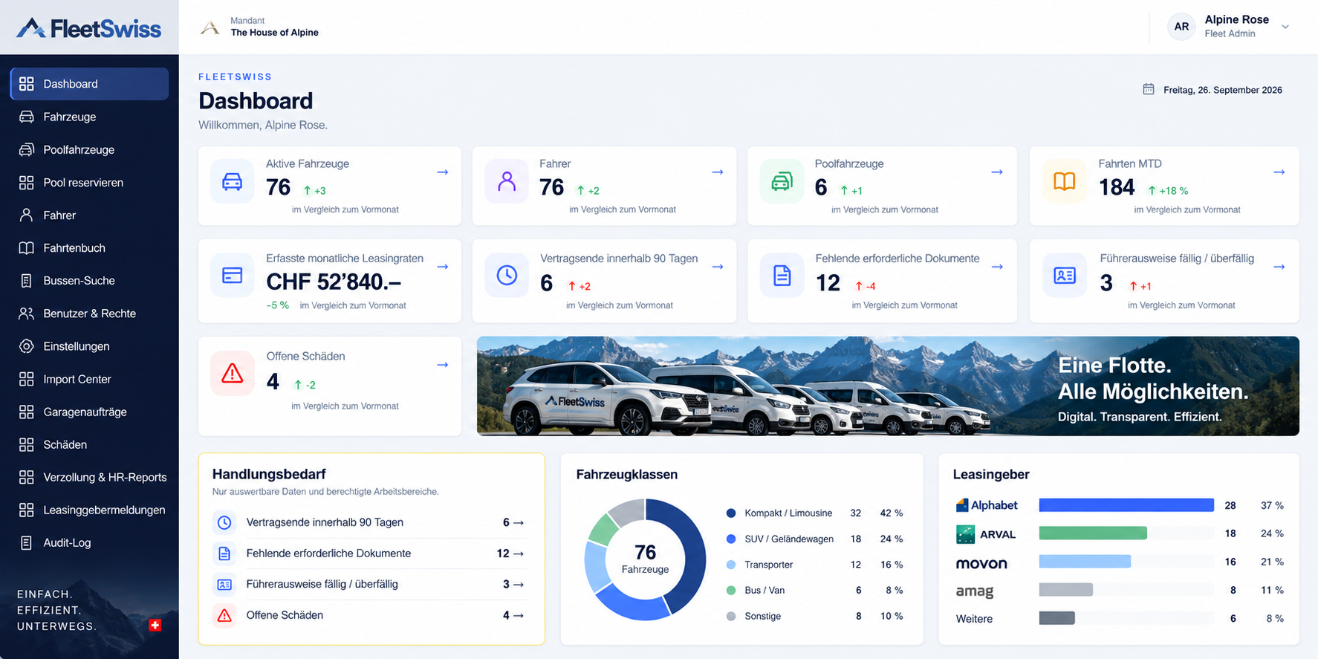Click the Bussen-Suche document icon
Viewport: 1318px width, 659px height.
(x=26, y=281)
